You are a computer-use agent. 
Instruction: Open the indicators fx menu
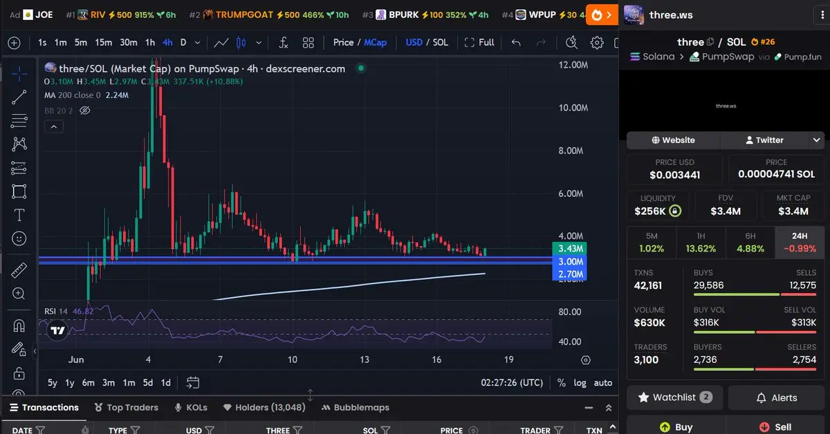click(x=283, y=43)
